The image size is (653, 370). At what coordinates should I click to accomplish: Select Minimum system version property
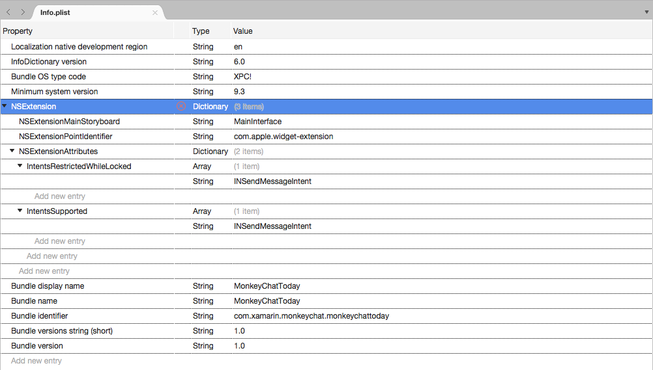click(55, 92)
